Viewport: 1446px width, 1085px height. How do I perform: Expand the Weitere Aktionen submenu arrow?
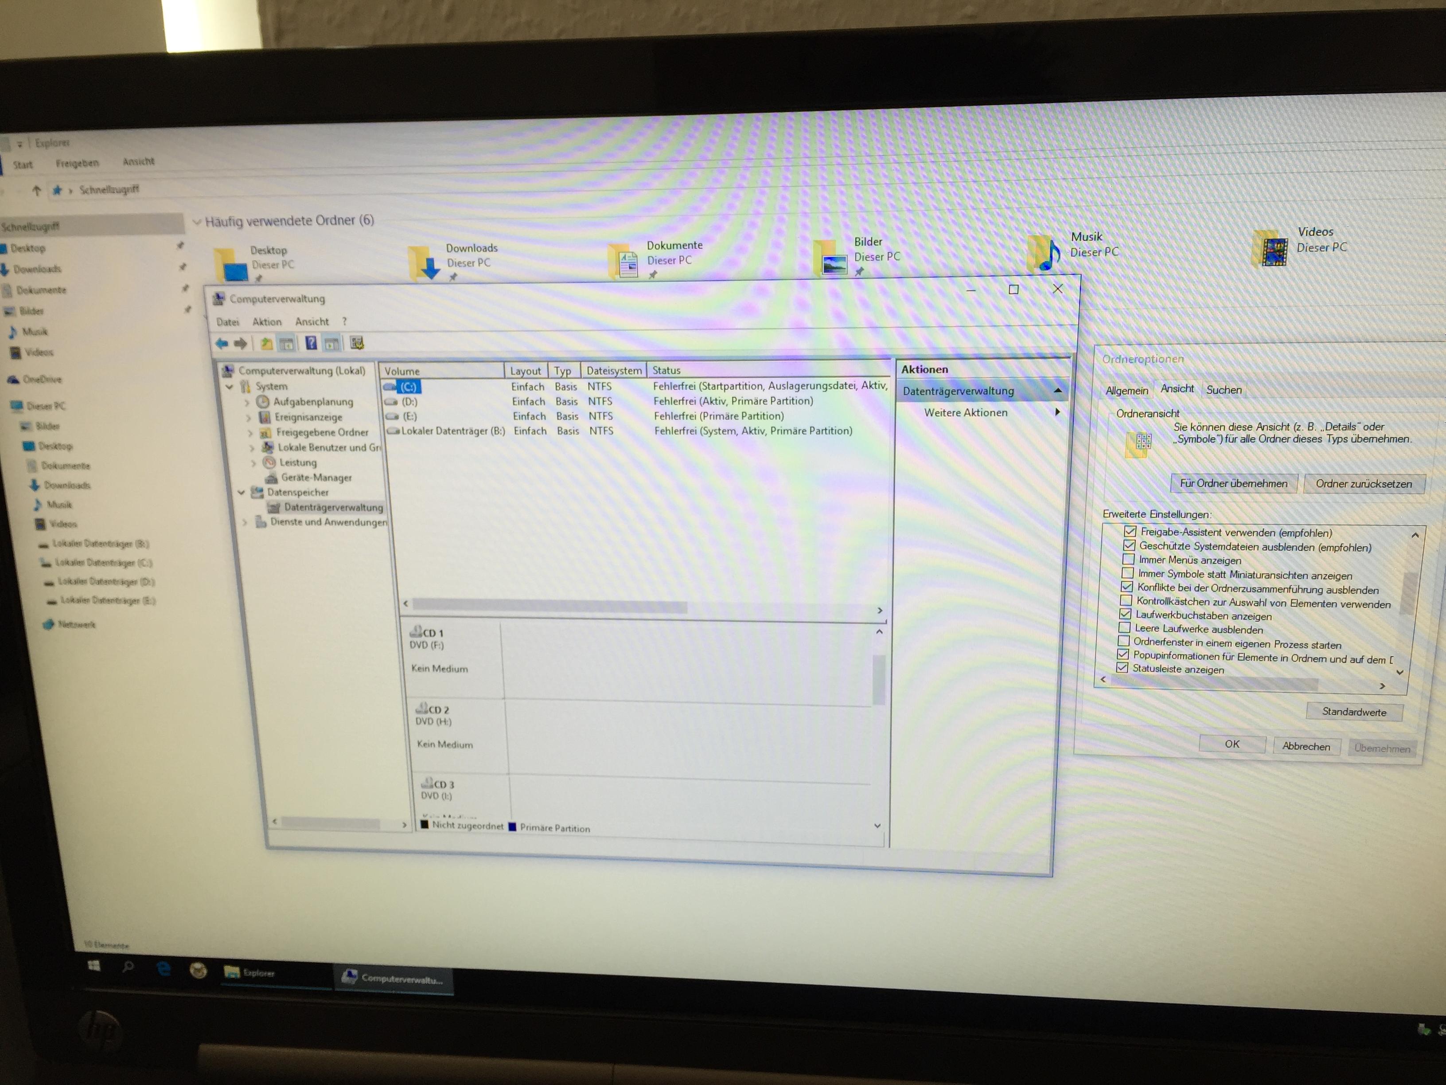pyautogui.click(x=1057, y=412)
